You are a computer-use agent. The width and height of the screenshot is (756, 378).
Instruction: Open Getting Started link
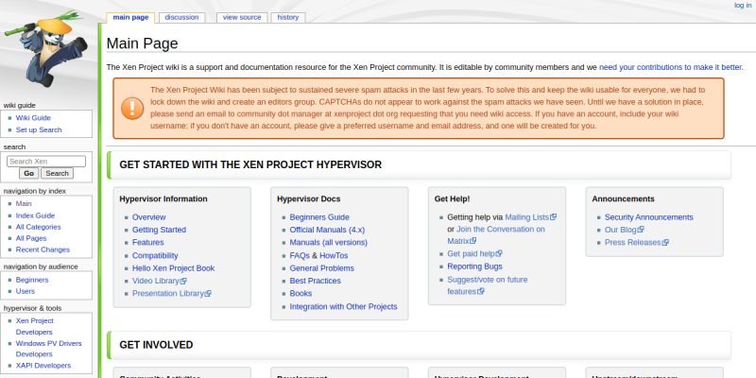point(159,230)
